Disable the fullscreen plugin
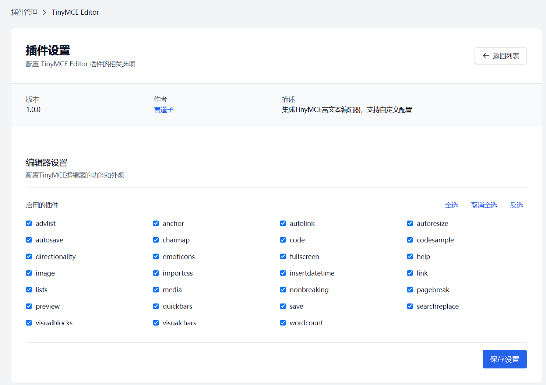Viewport: 546px width, 385px height. pos(283,256)
